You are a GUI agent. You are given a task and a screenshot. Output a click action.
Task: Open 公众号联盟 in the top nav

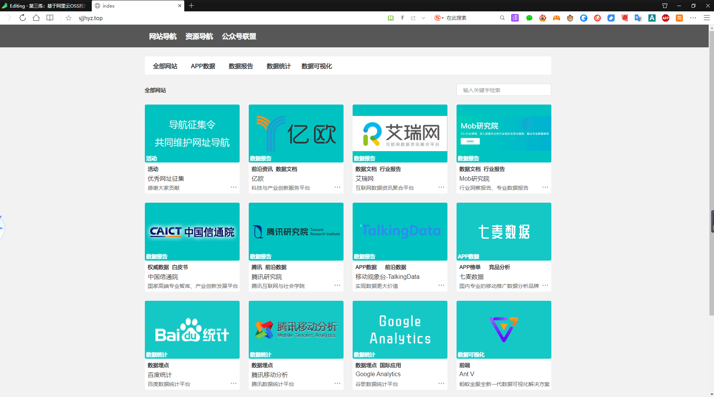(x=239, y=36)
